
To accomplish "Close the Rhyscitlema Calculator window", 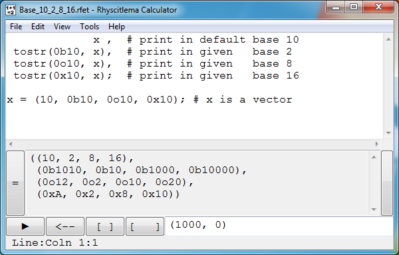I will tap(378, 7).
